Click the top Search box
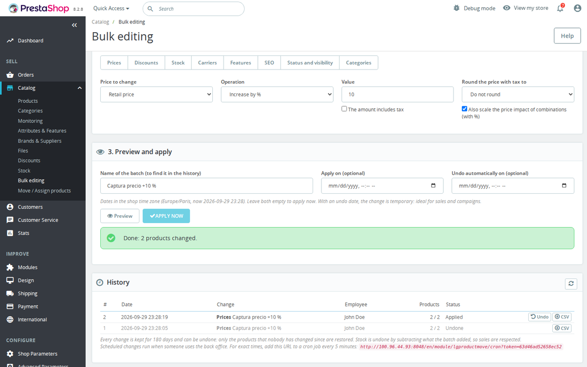Viewport: 587px width, 367px height. tap(193, 9)
